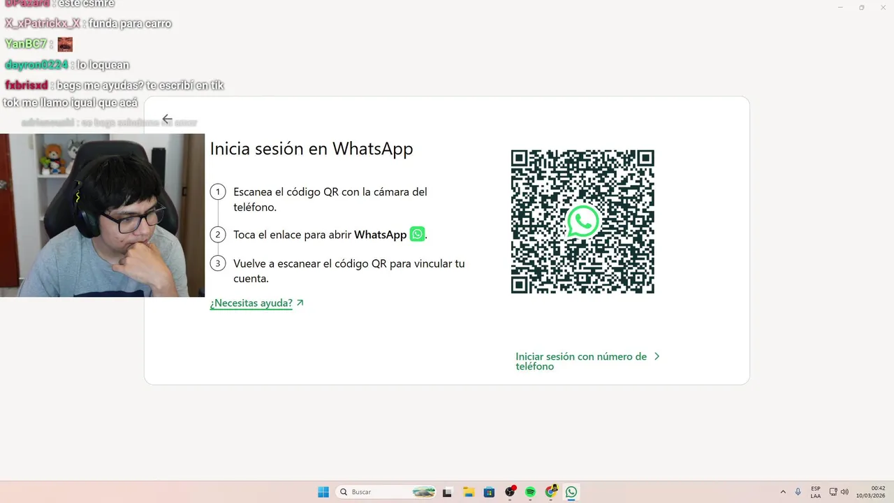Open the Windows Start menu

pyautogui.click(x=323, y=492)
